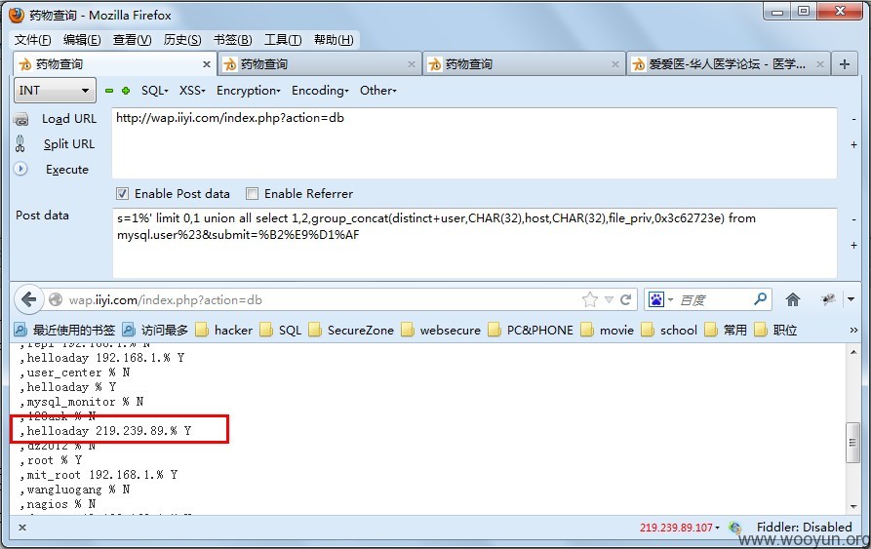Shrink URL box with the minus button
871x549 pixels.
tap(853, 119)
